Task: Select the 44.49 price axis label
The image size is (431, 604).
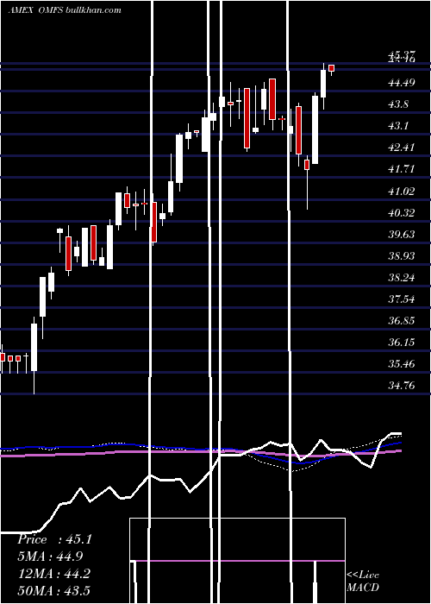Action: [402, 83]
